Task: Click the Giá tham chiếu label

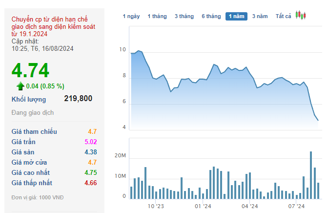Action: (x=34, y=131)
